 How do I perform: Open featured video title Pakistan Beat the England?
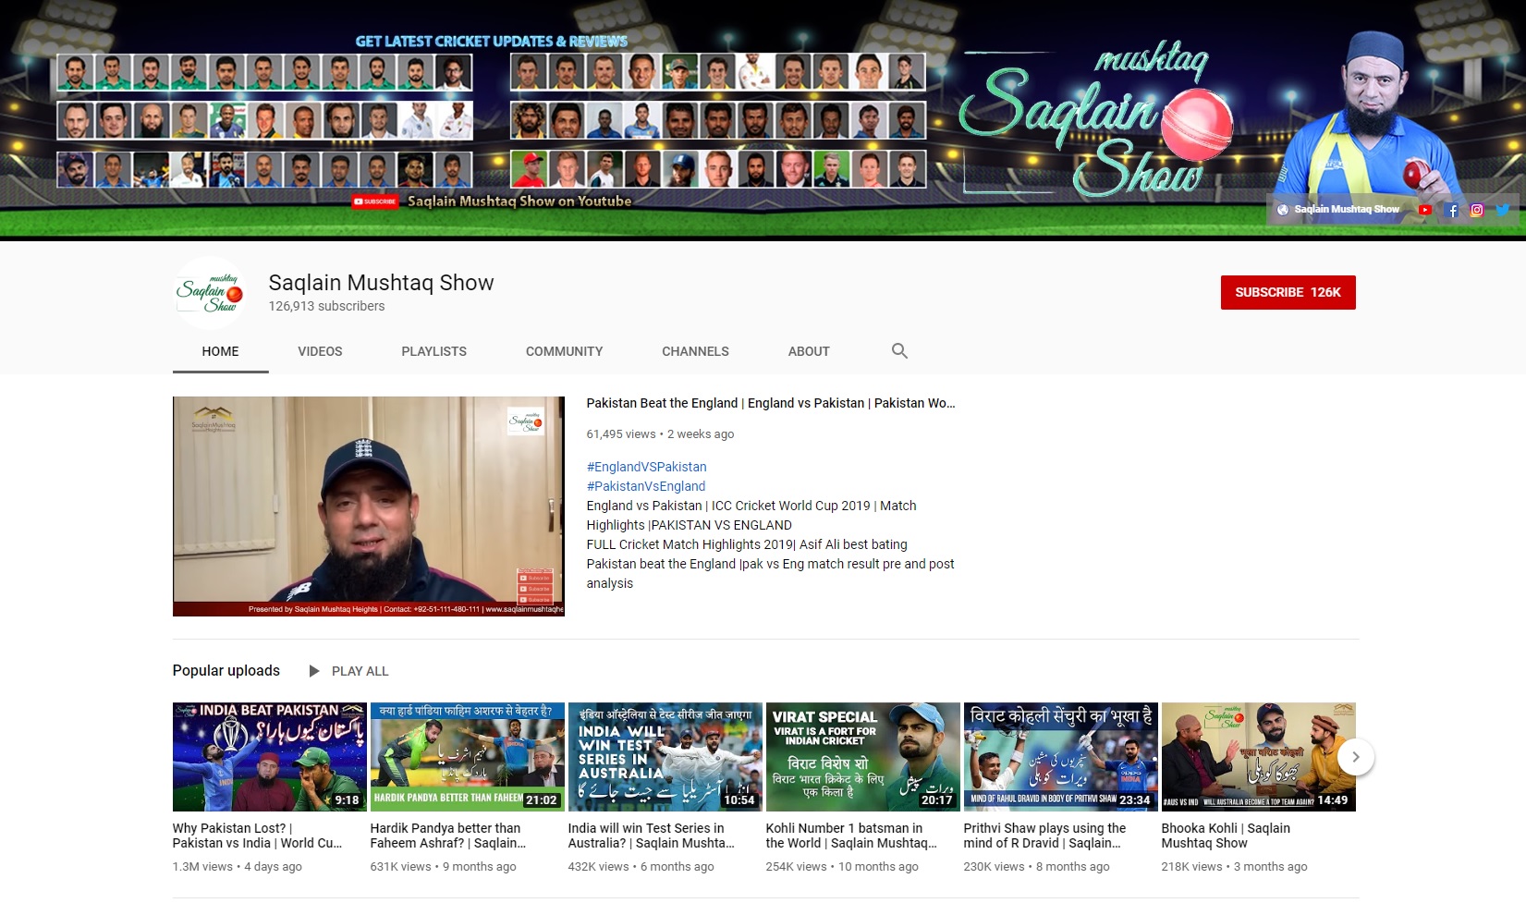771,403
